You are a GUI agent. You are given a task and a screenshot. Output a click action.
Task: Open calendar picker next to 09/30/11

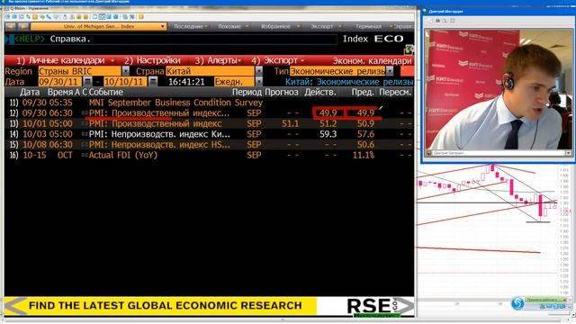pos(87,82)
